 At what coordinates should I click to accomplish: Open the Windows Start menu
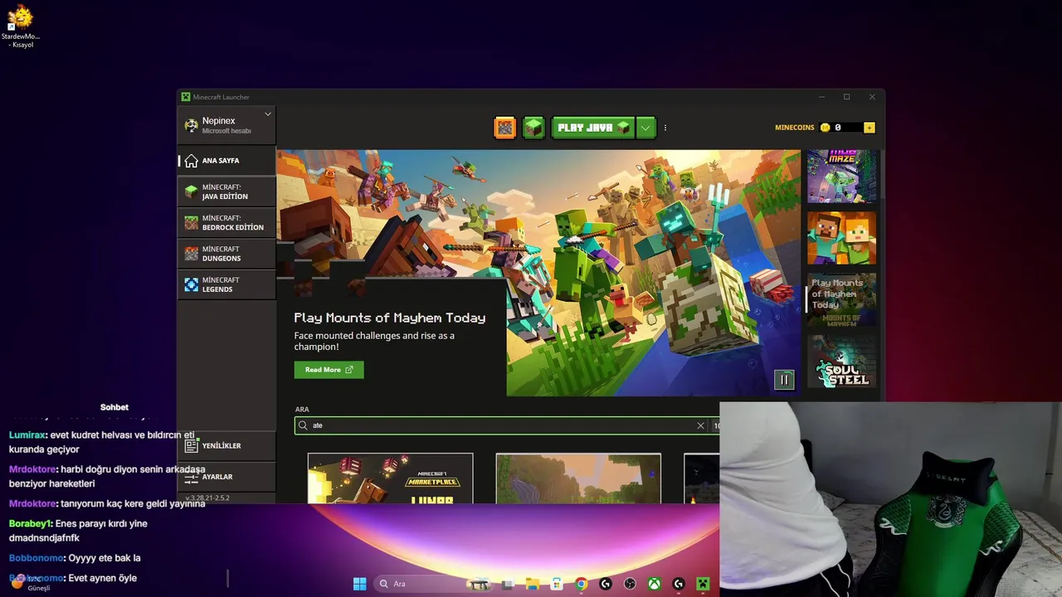(359, 584)
